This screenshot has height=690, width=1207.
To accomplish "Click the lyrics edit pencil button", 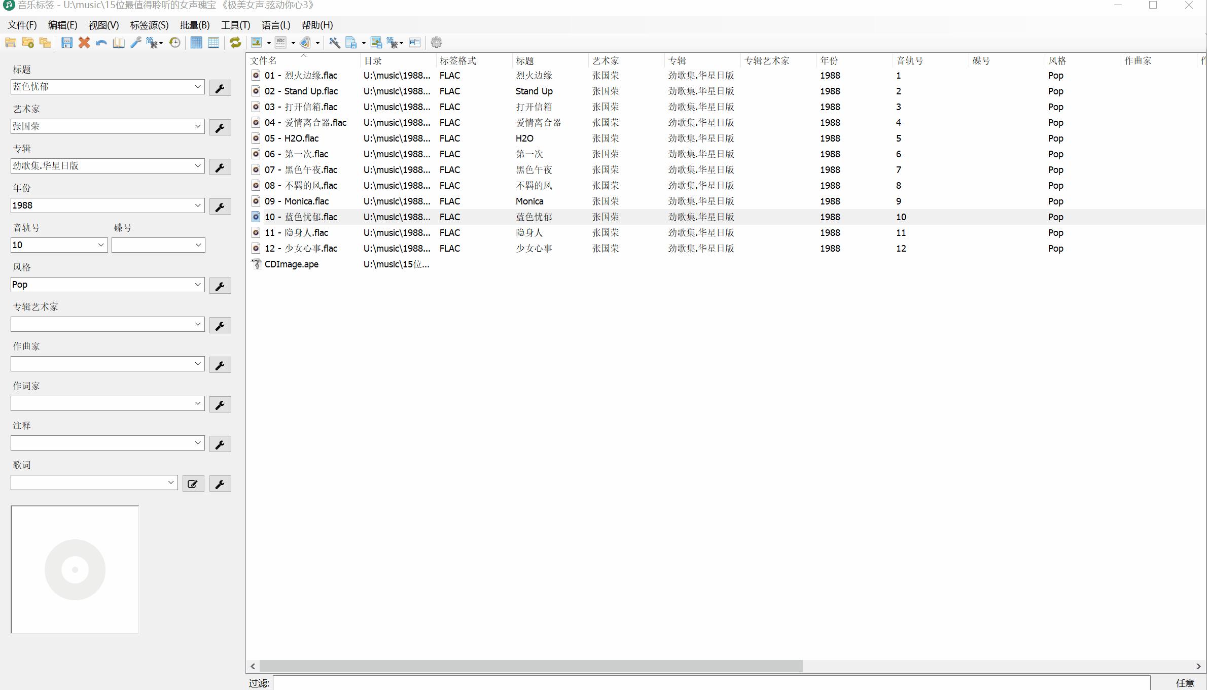I will [x=193, y=484].
